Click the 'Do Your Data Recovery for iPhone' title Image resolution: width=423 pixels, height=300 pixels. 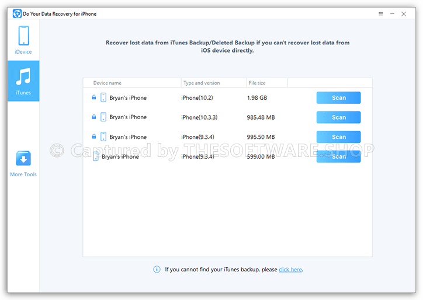pyautogui.click(x=60, y=14)
